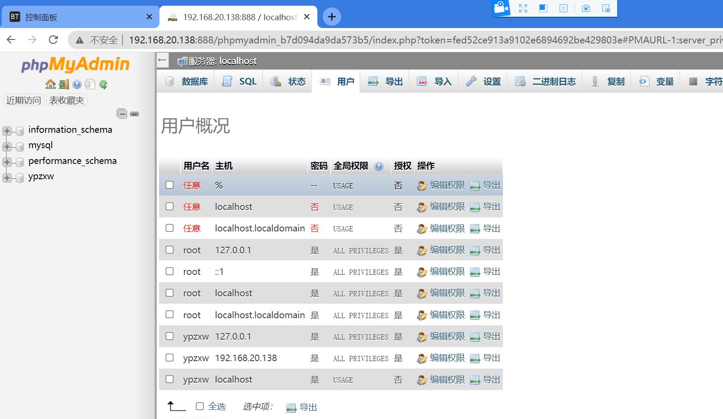Expand the information_schema database
This screenshot has height=419, width=723.
[7, 131]
